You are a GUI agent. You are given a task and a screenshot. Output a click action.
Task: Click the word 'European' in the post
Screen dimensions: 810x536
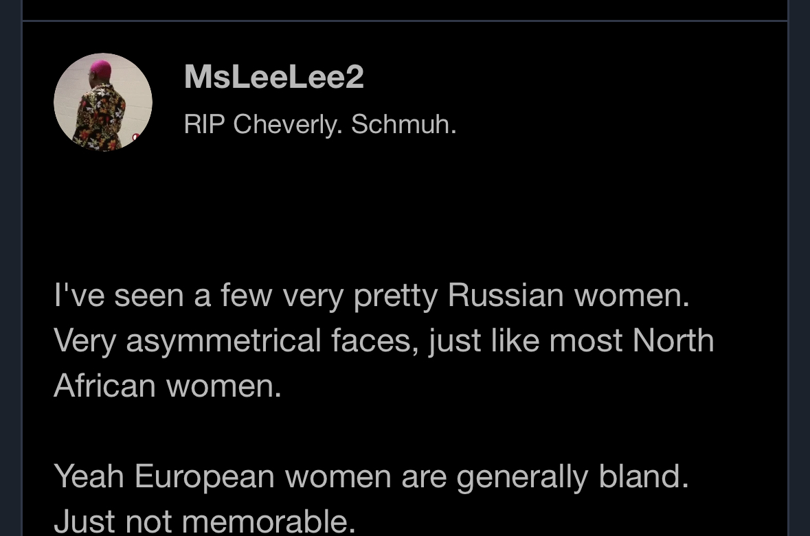click(205, 477)
